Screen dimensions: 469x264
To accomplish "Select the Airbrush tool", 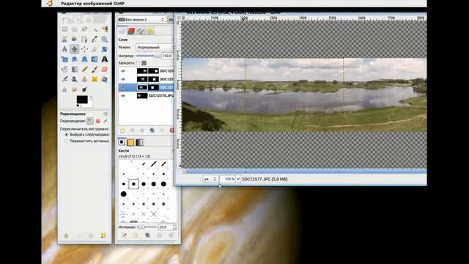I will [x=64, y=79].
